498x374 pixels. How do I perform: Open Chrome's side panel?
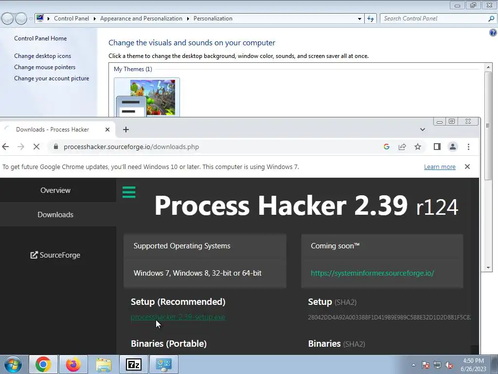point(437,147)
